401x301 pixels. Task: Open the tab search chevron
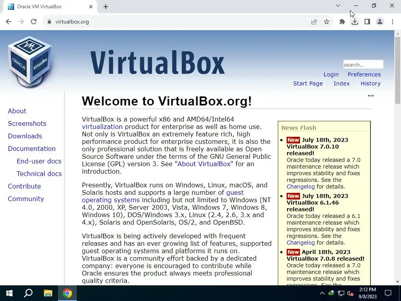pos(338,5)
